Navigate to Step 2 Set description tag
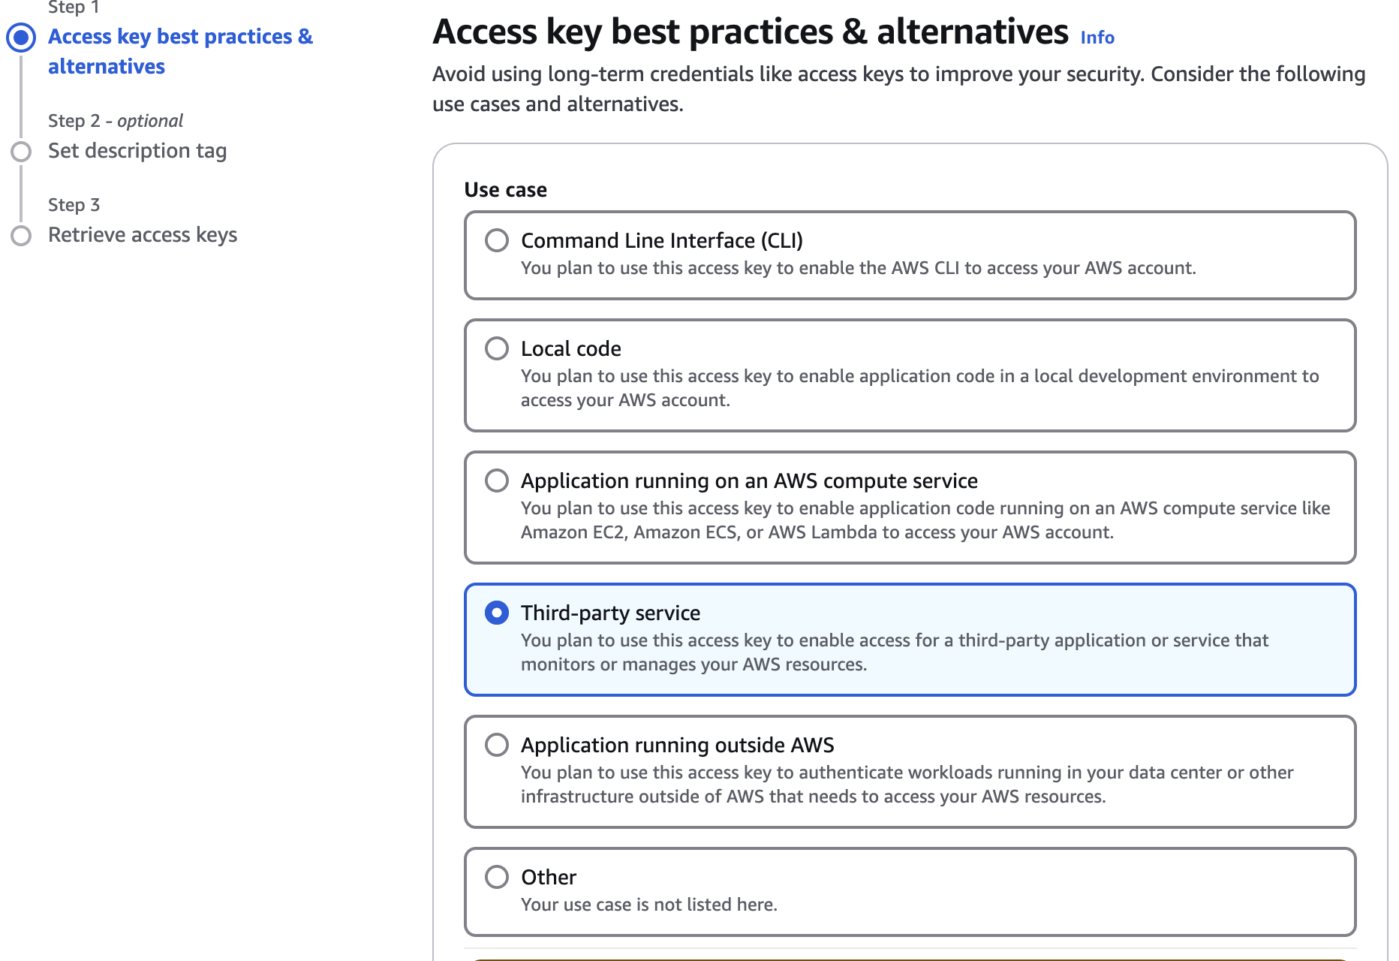Screen dimensions: 1399x961 [137, 150]
